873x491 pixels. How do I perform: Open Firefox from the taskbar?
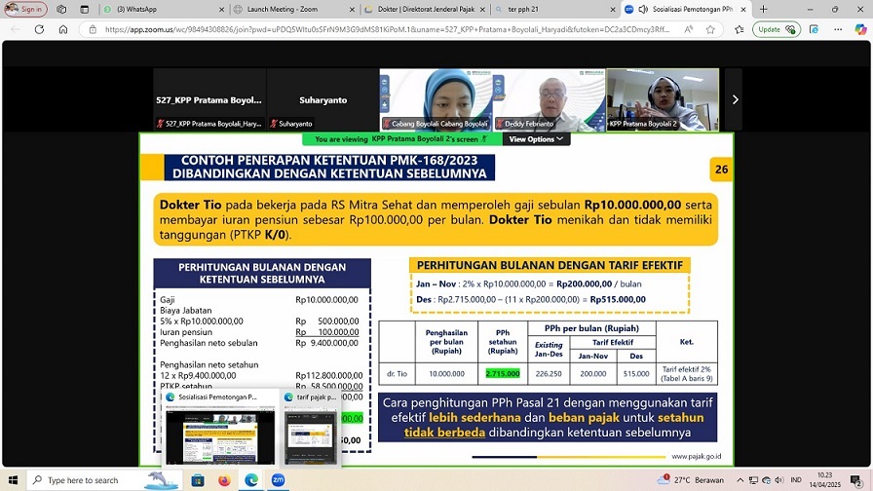pos(224,480)
